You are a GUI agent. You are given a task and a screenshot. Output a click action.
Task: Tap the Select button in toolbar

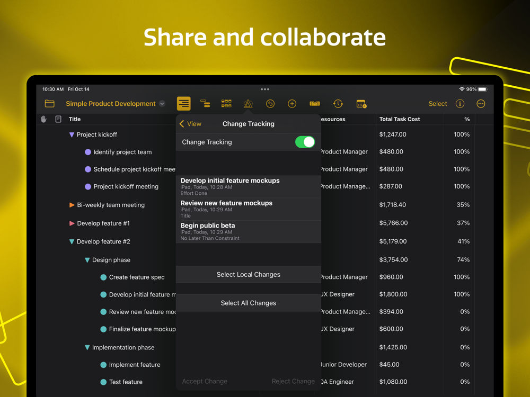pyautogui.click(x=438, y=104)
